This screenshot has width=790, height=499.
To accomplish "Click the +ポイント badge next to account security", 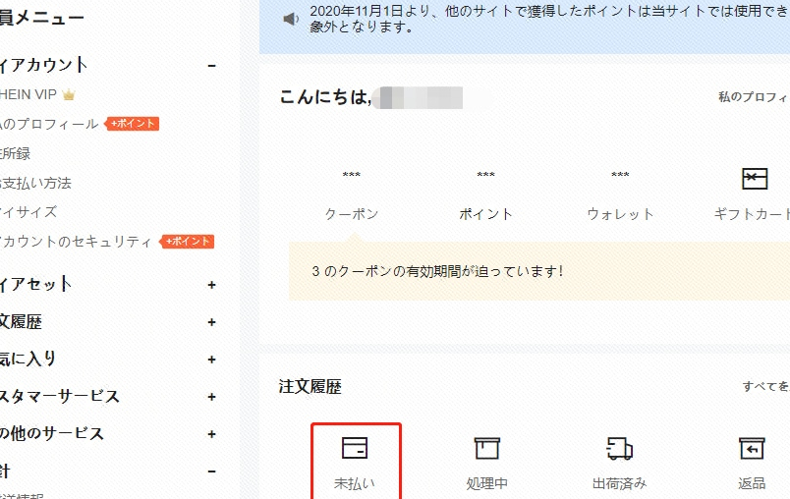I will pos(188,242).
